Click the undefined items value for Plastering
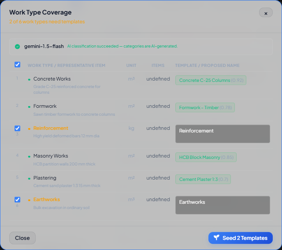Viewport: 282px width, 250px height. tap(158, 178)
